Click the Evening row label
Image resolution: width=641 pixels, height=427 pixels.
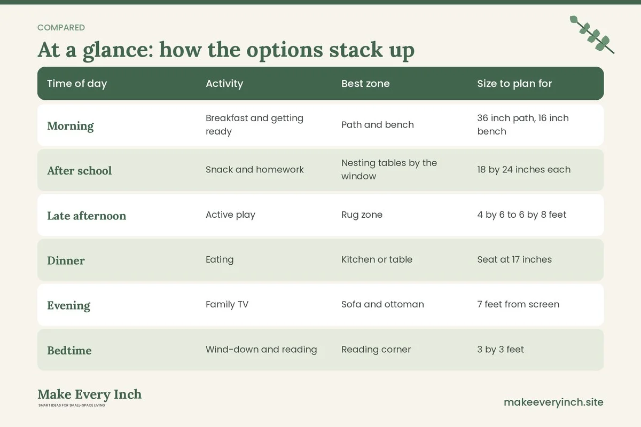point(69,305)
